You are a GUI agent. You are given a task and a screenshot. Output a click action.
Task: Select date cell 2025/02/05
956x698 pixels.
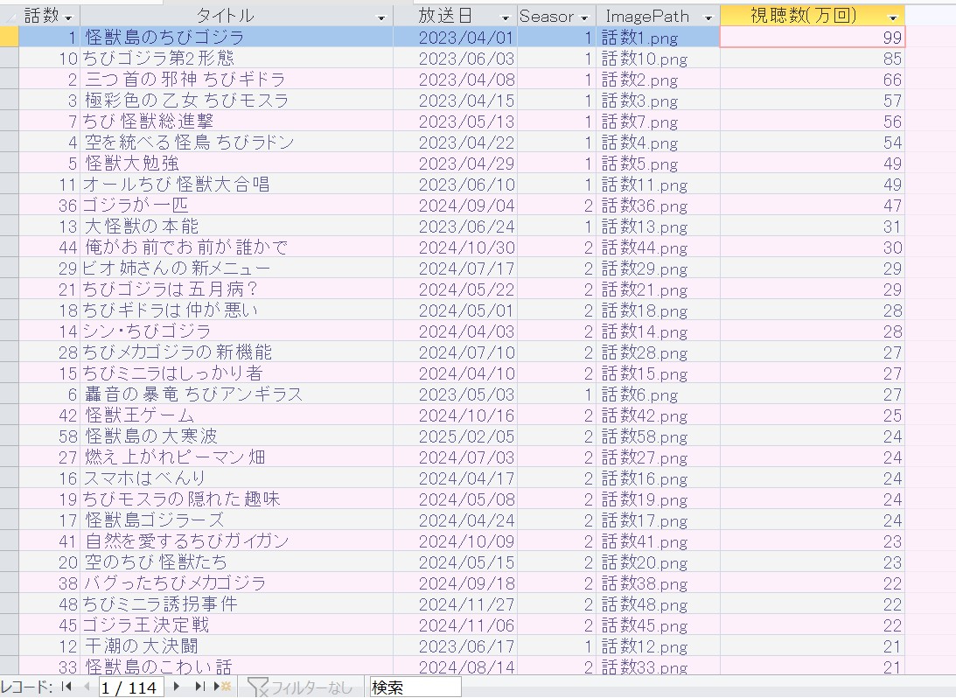pyautogui.click(x=455, y=436)
